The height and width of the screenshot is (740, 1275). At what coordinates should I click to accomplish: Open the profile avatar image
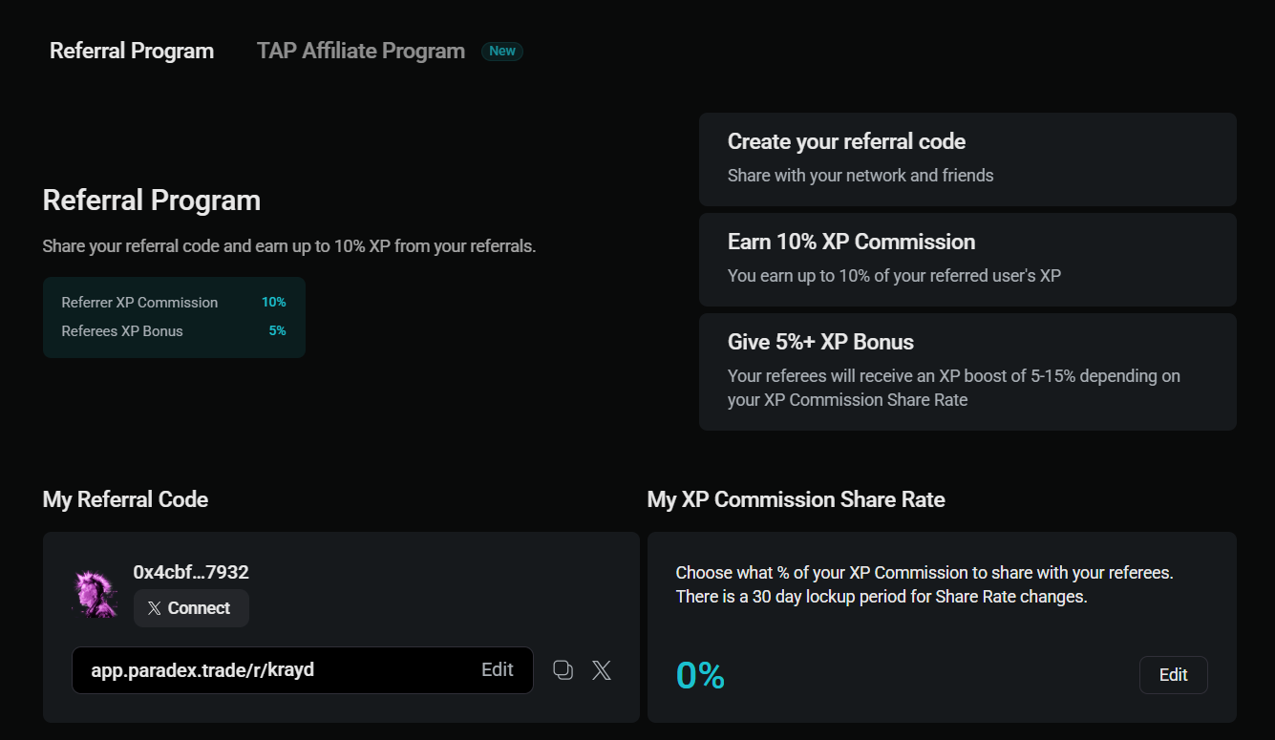94,592
